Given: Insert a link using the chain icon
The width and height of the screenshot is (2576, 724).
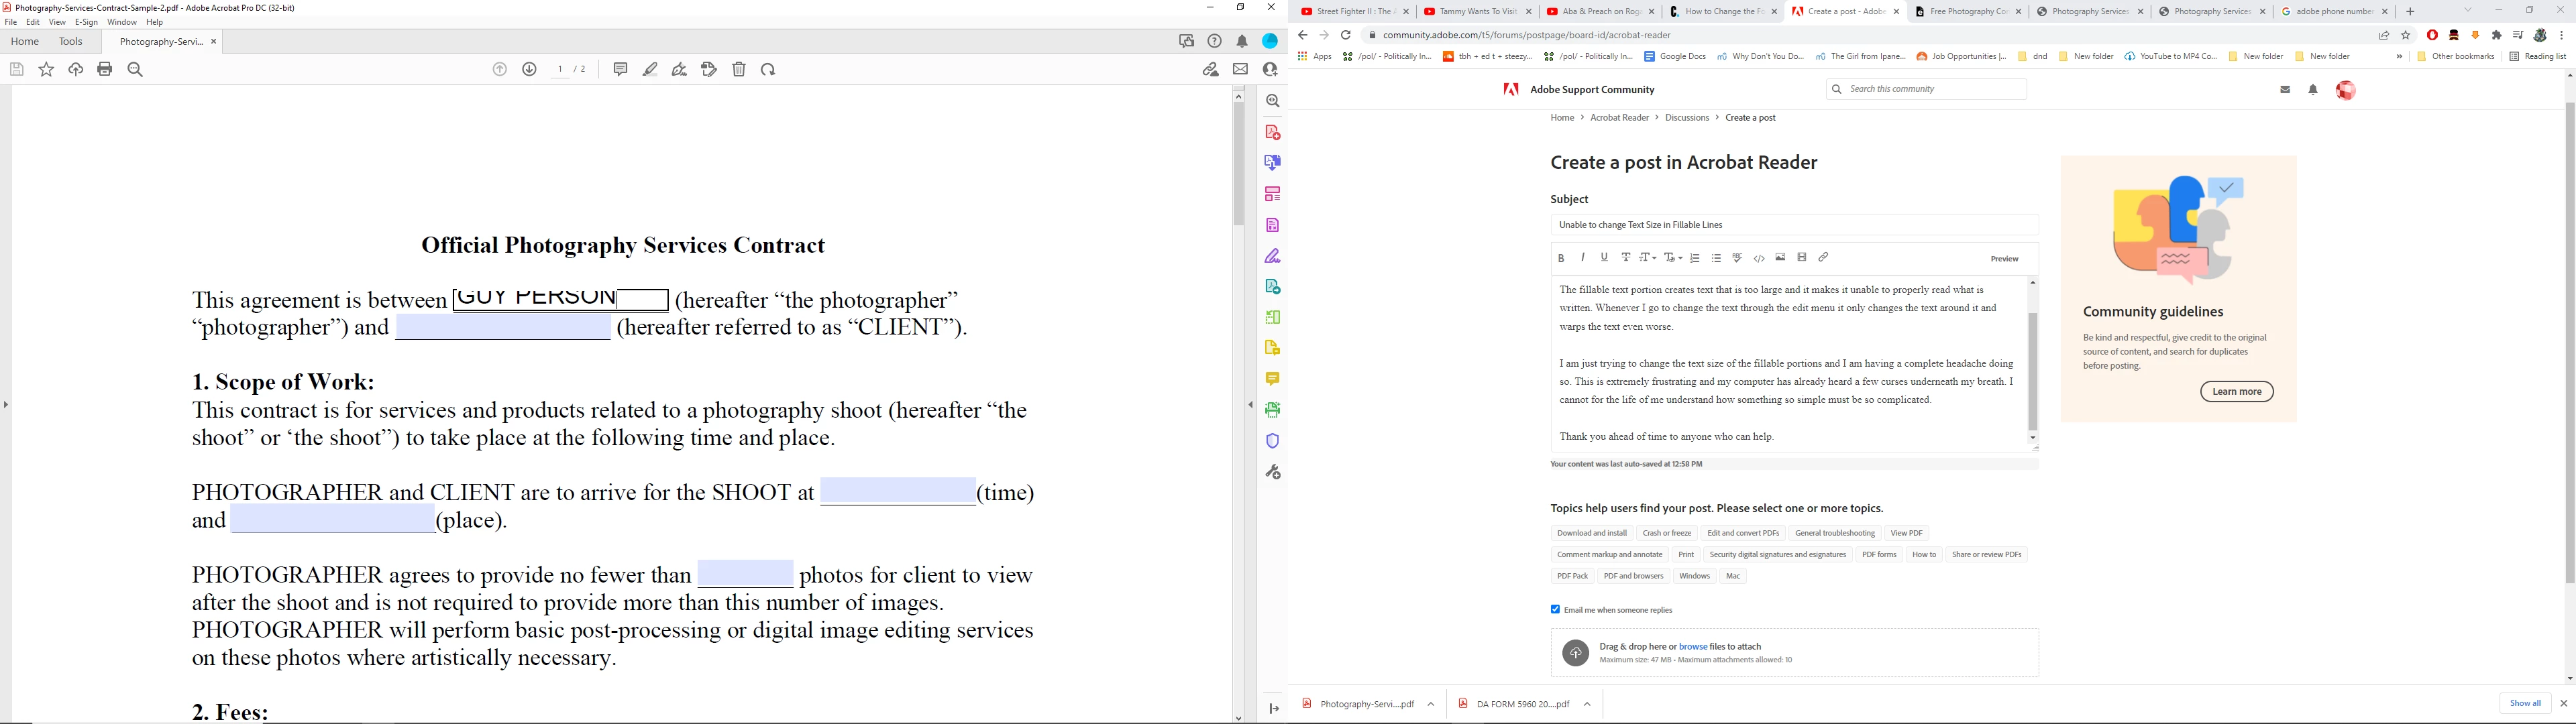Looking at the screenshot, I should (x=1823, y=258).
